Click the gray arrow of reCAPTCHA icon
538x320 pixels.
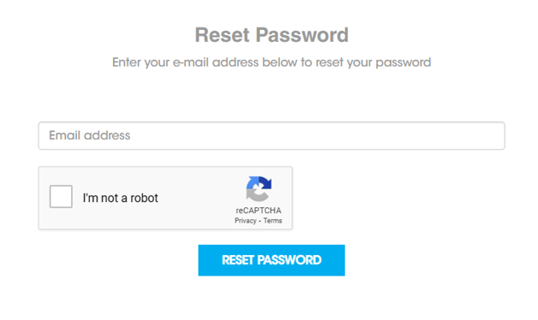pyautogui.click(x=255, y=195)
